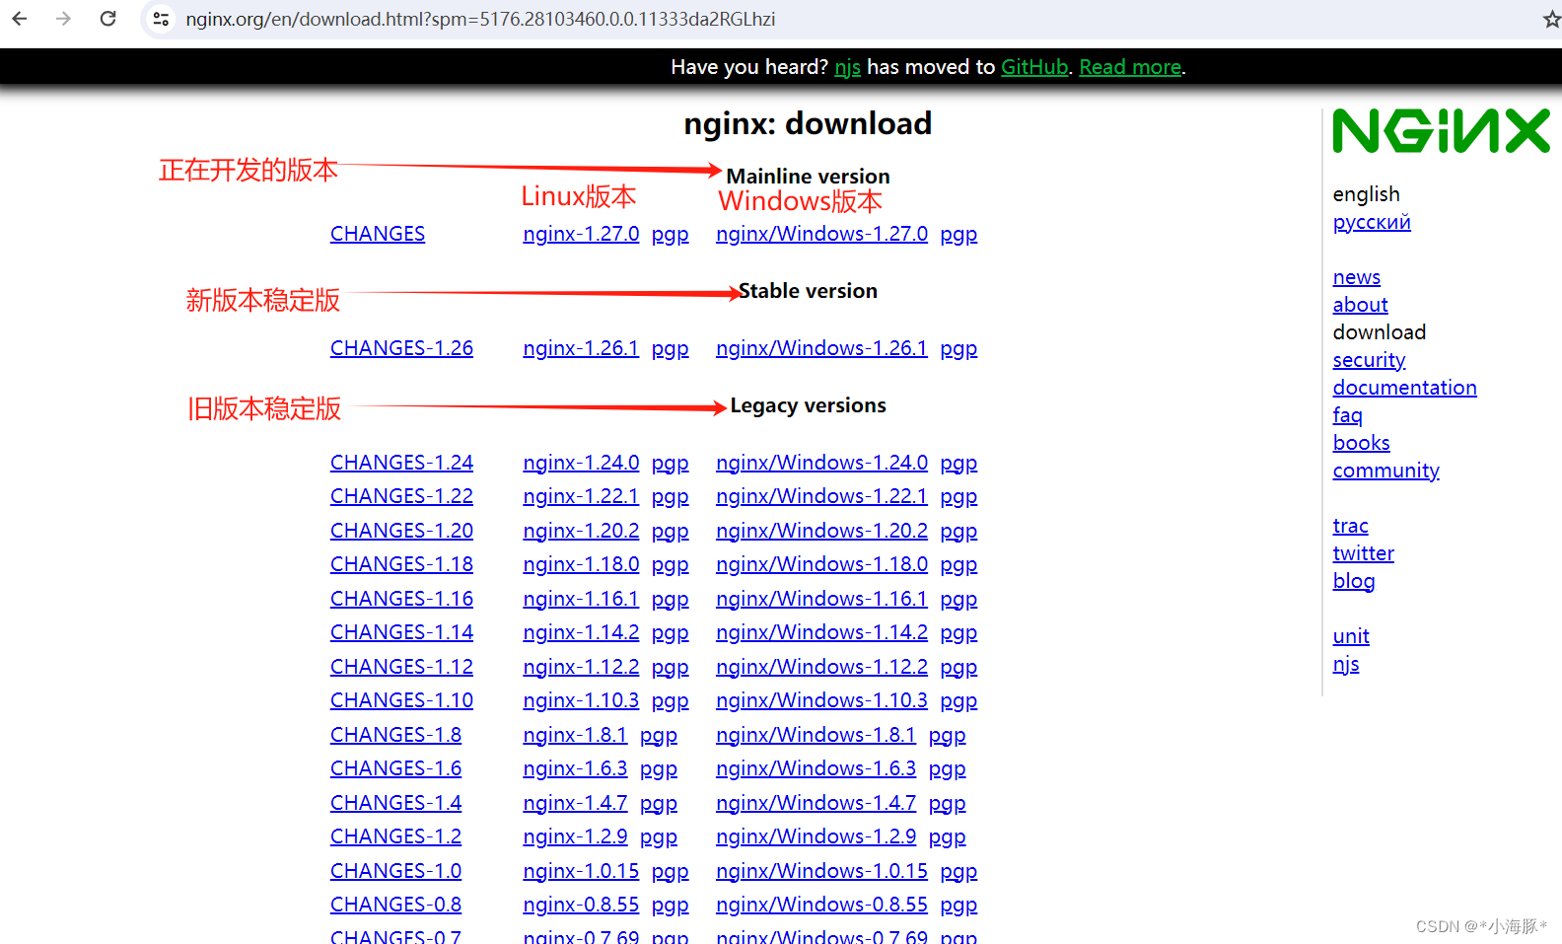Download nginx/Windows-1.20.2

click(821, 531)
